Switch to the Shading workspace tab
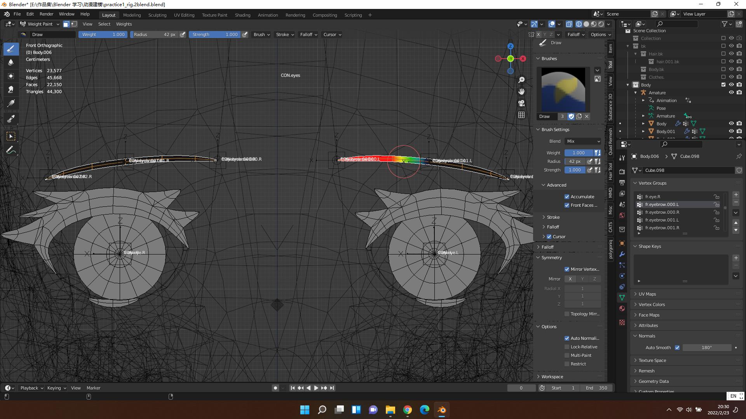The height and width of the screenshot is (419, 746). [242, 15]
